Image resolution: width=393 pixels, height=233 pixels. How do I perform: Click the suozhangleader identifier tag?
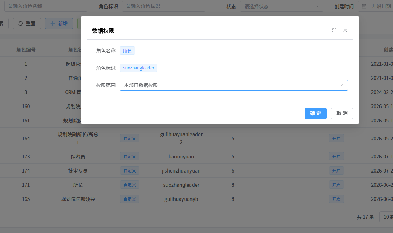point(139,68)
